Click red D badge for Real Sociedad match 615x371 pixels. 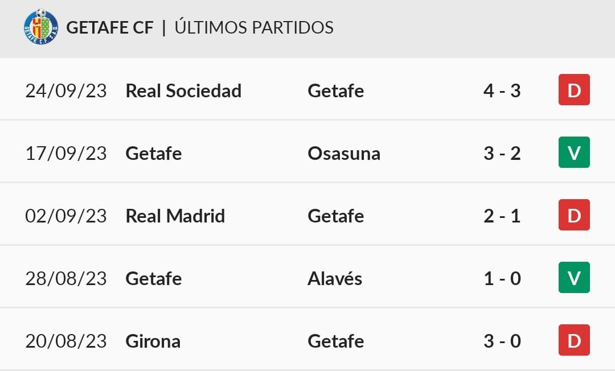coord(574,90)
